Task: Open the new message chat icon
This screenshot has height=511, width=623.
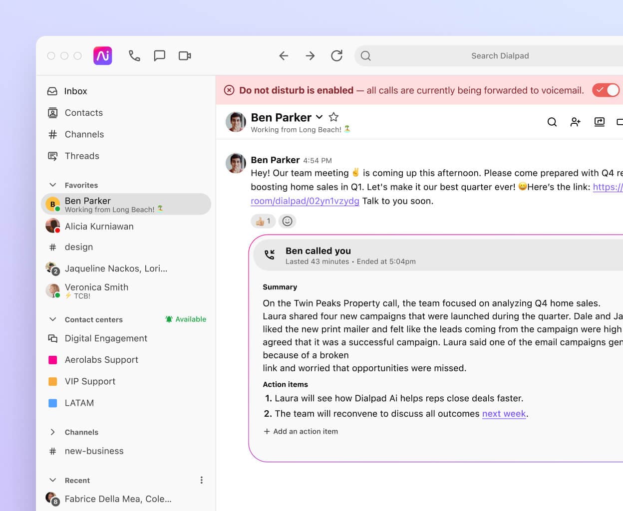Action: (160, 56)
